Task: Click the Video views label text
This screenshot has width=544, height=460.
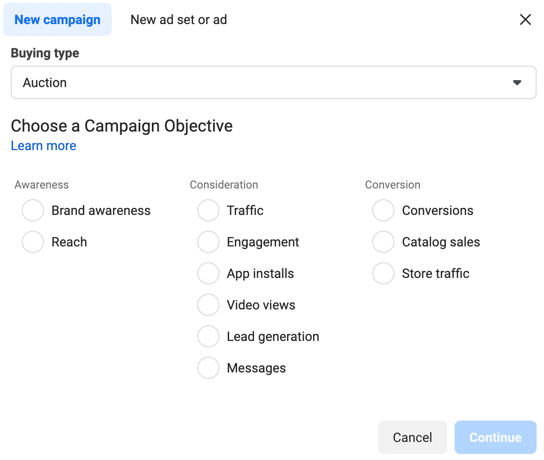Action: pos(261,305)
